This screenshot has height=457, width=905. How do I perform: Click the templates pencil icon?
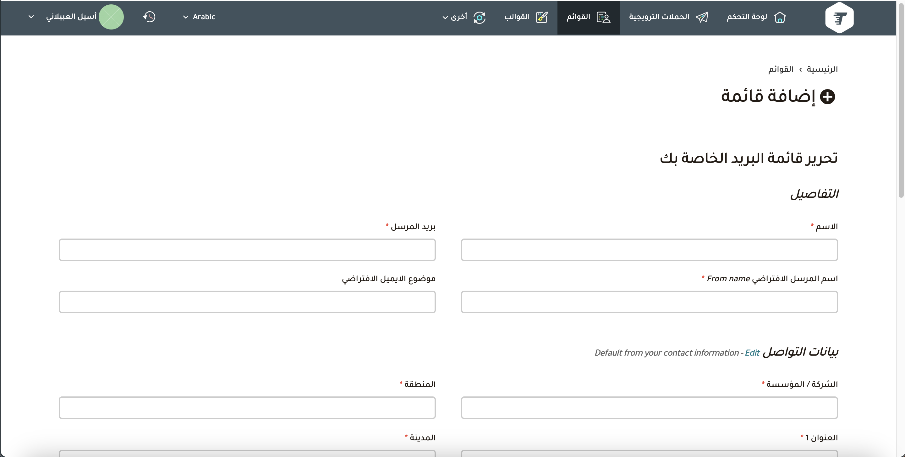(x=542, y=17)
